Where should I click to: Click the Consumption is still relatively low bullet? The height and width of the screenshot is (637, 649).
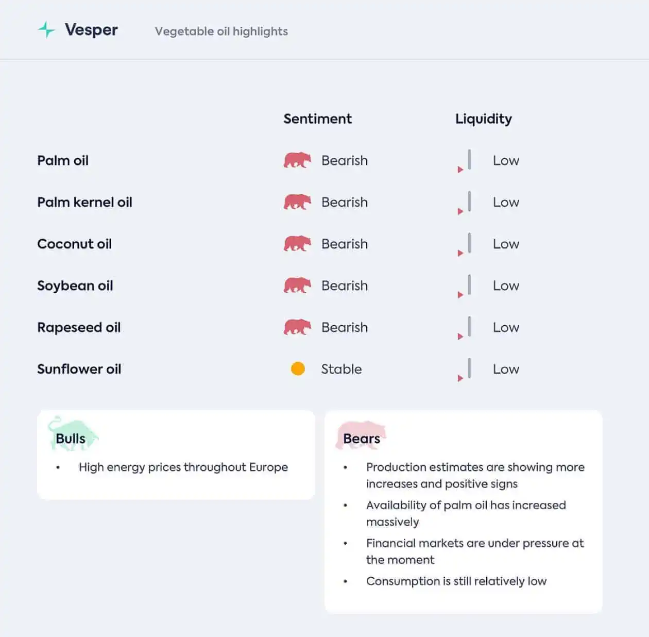click(456, 581)
